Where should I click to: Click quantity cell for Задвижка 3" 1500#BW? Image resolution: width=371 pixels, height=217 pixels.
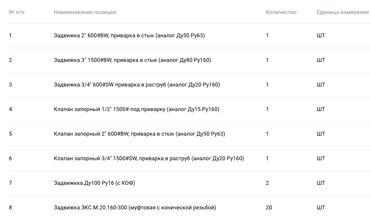click(268, 60)
